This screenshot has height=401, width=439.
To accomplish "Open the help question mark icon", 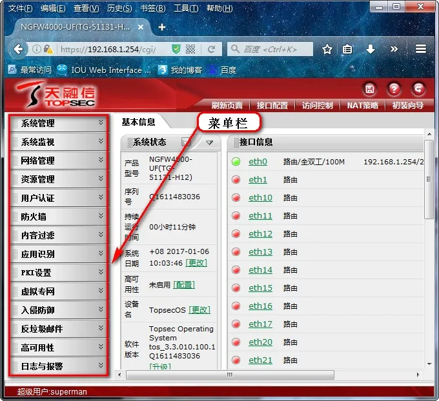I will click(x=394, y=89).
